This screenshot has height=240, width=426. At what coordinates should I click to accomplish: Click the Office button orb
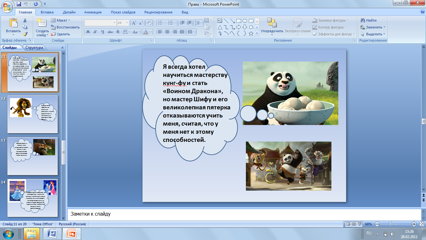[x=7, y=6]
